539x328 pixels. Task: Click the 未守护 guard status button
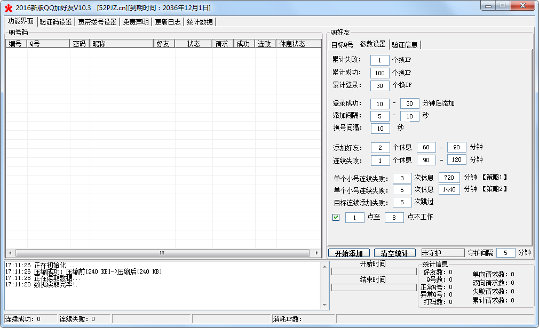(443, 253)
